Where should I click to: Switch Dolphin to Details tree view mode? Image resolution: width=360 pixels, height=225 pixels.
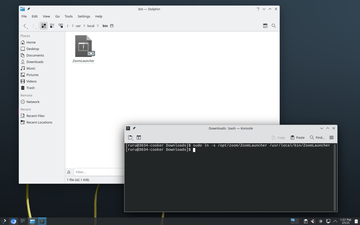[61, 26]
